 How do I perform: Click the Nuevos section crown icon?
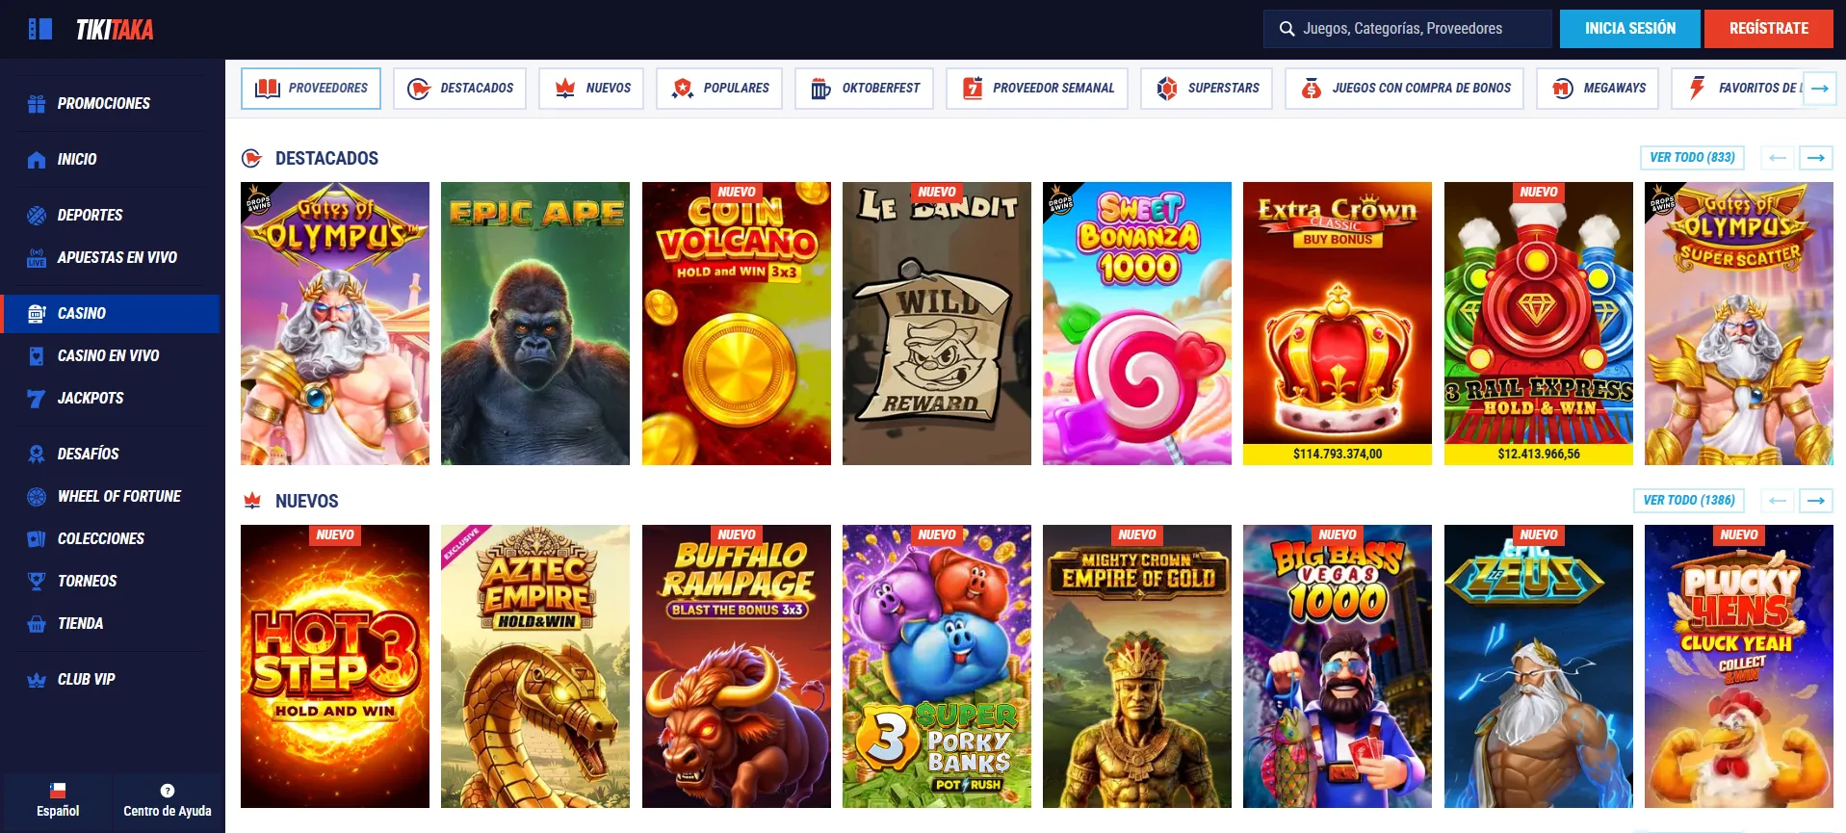(252, 501)
